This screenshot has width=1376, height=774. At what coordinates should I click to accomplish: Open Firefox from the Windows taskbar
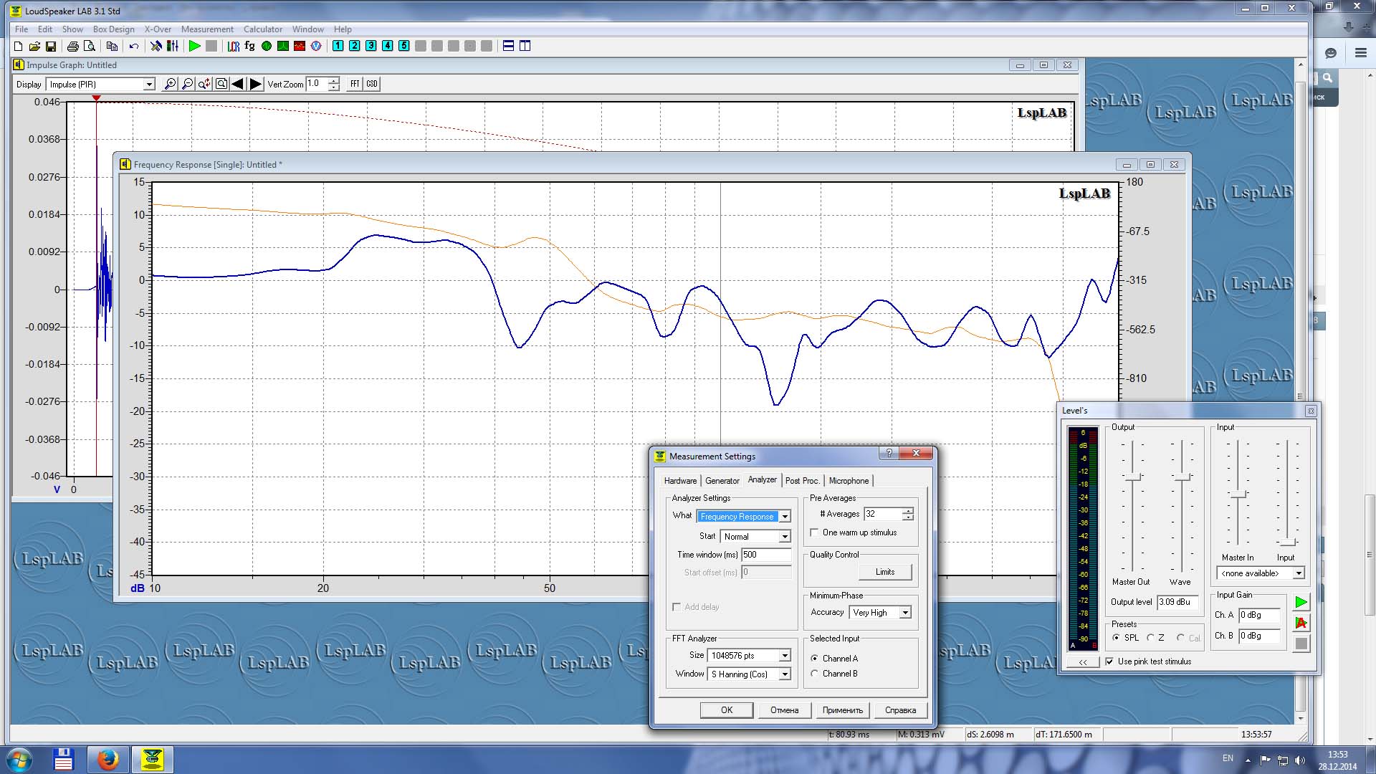(x=107, y=759)
